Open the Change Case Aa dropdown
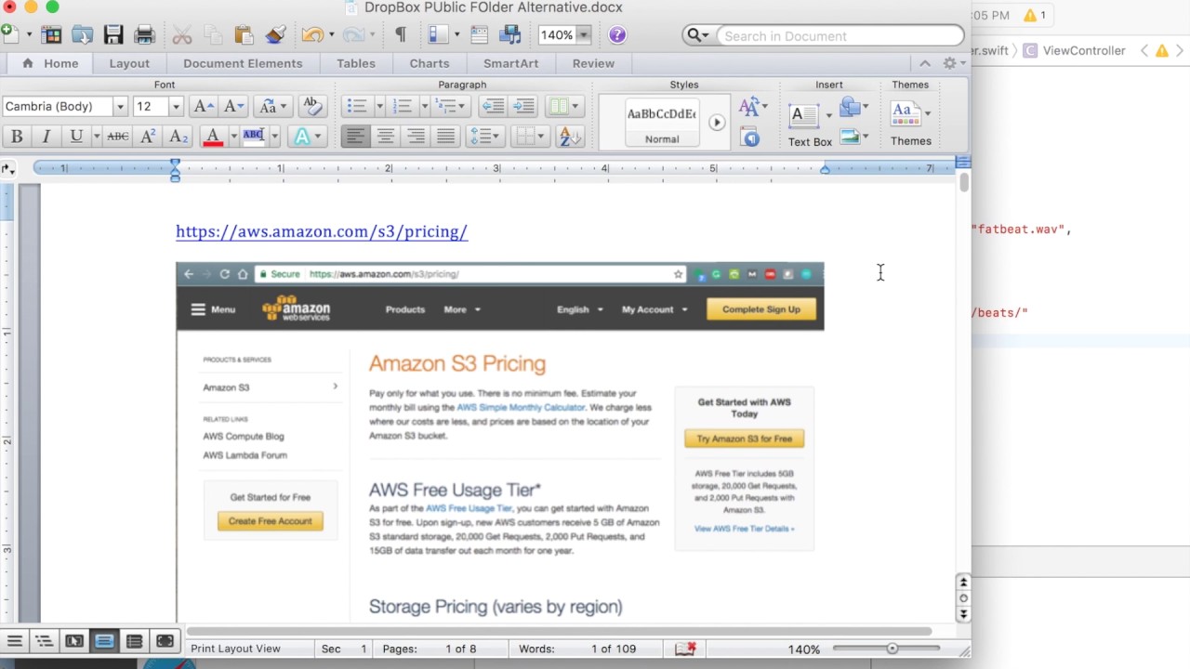This screenshot has width=1190, height=669. coord(272,106)
